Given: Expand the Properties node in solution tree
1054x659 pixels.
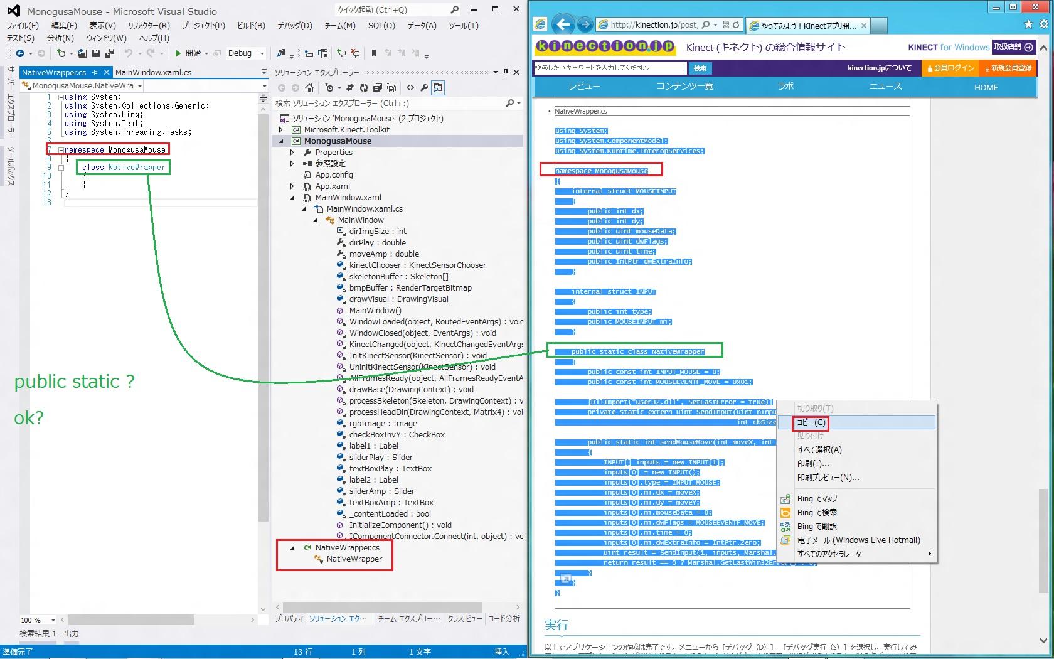Looking at the screenshot, I should [292, 153].
